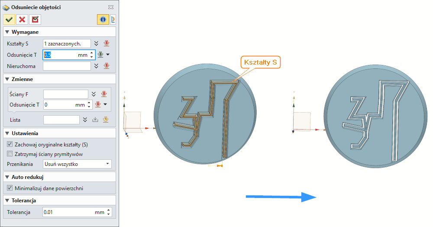Click the orange add-to-list icon beside Lista
Image resolution: width=433 pixels, height=227 pixels.
pos(105,120)
